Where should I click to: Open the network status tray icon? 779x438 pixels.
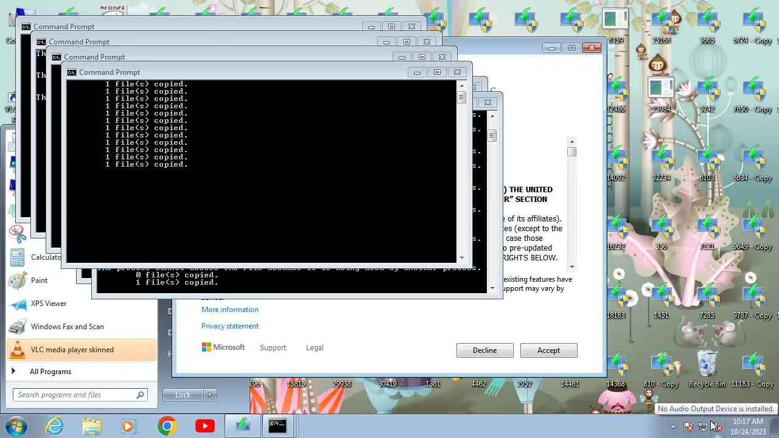pyautogui.click(x=703, y=426)
